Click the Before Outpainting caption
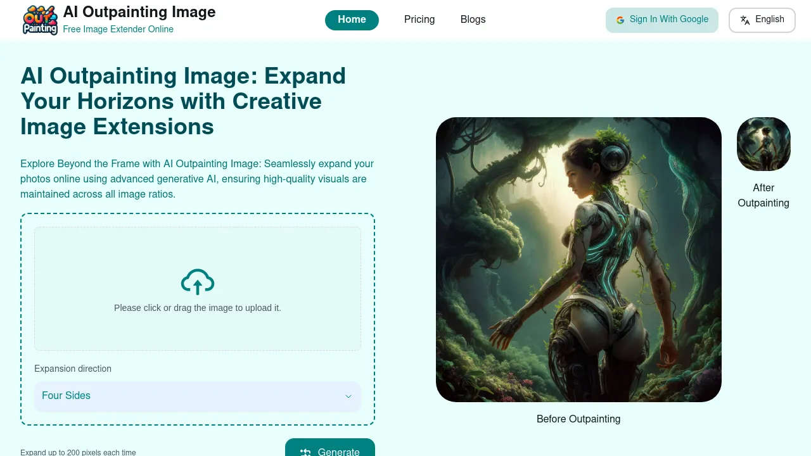The height and width of the screenshot is (456, 811). point(578,419)
